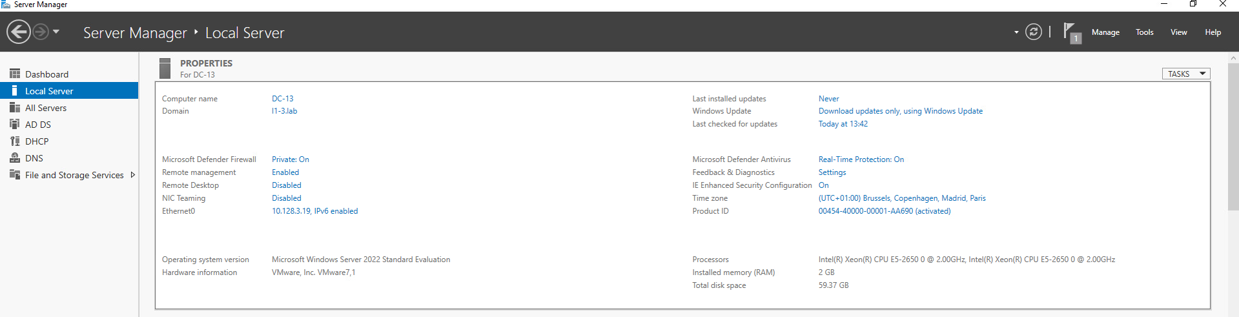Screen dimensions: 1239x317
Task: Click the vertical scrollbar thumb
Action: (1233, 136)
